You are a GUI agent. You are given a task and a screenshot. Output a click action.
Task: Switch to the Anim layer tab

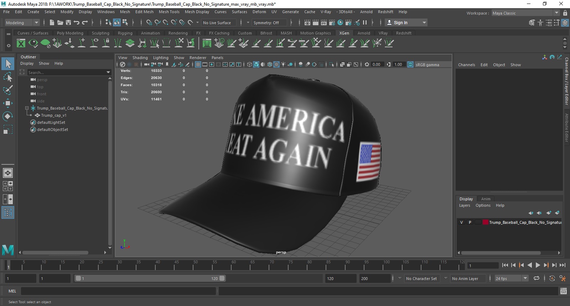click(x=486, y=199)
